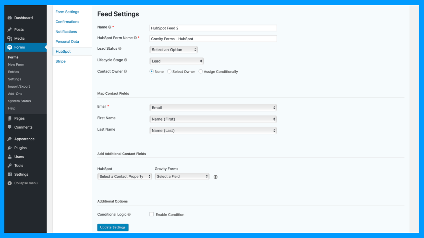
Task: Click help icon next to Lifecycle Stage
Action: coord(126,60)
